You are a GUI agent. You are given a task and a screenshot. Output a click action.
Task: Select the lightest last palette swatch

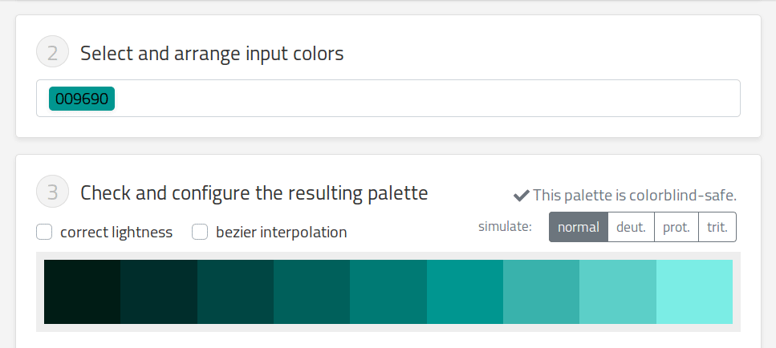click(694, 292)
